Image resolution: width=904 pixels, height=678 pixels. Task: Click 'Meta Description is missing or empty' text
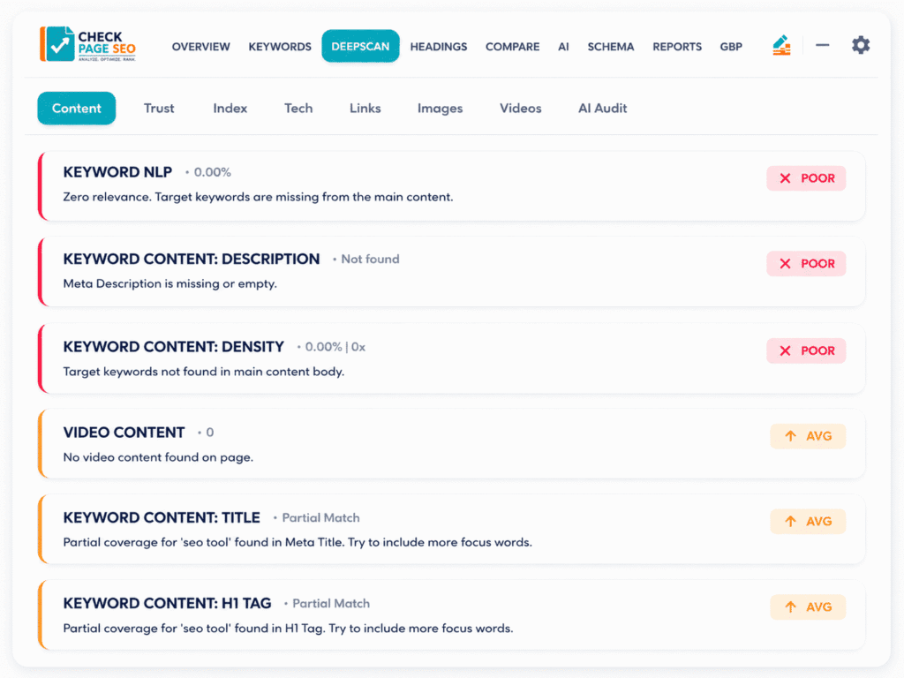pos(170,283)
